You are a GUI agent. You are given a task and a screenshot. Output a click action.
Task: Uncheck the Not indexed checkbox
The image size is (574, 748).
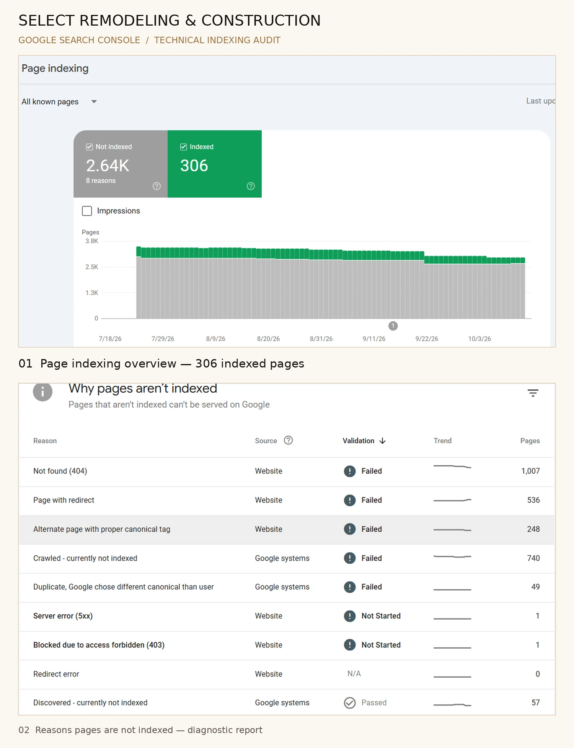90,147
